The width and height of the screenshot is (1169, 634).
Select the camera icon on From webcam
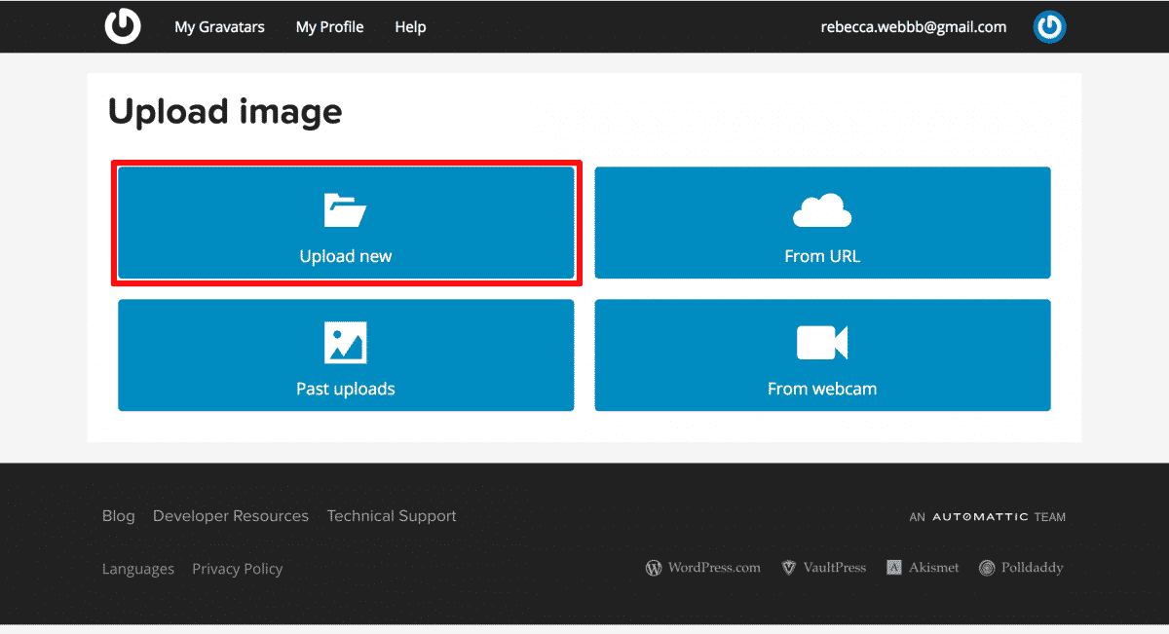point(822,340)
